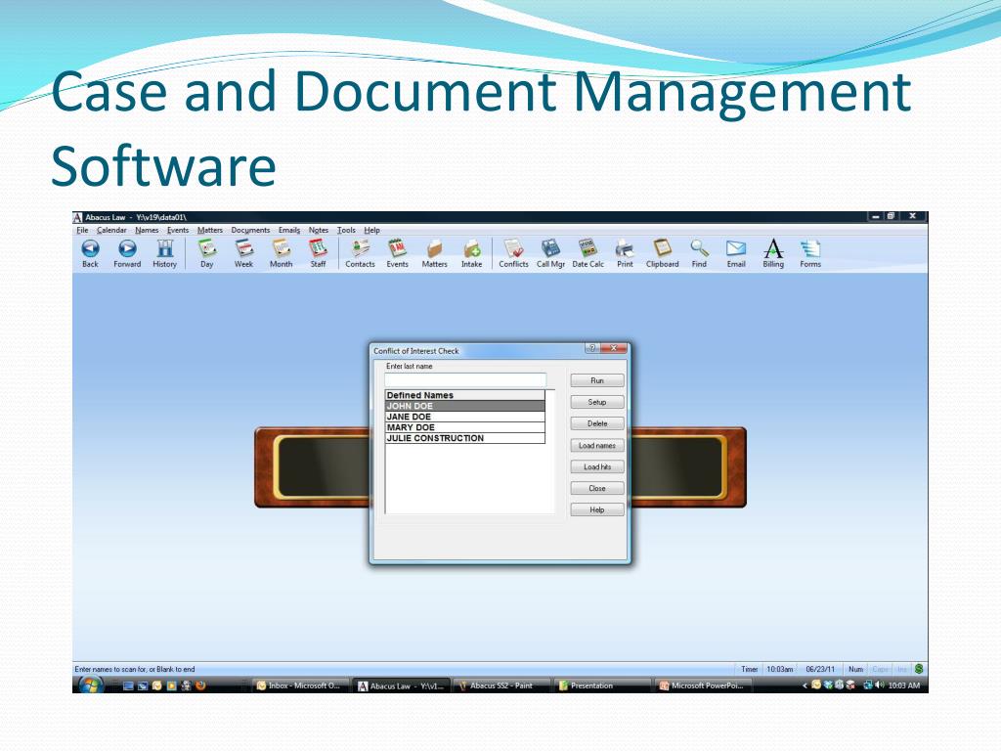Click the Windows Start orb
Screen dimensions: 1001x751
click(x=91, y=685)
